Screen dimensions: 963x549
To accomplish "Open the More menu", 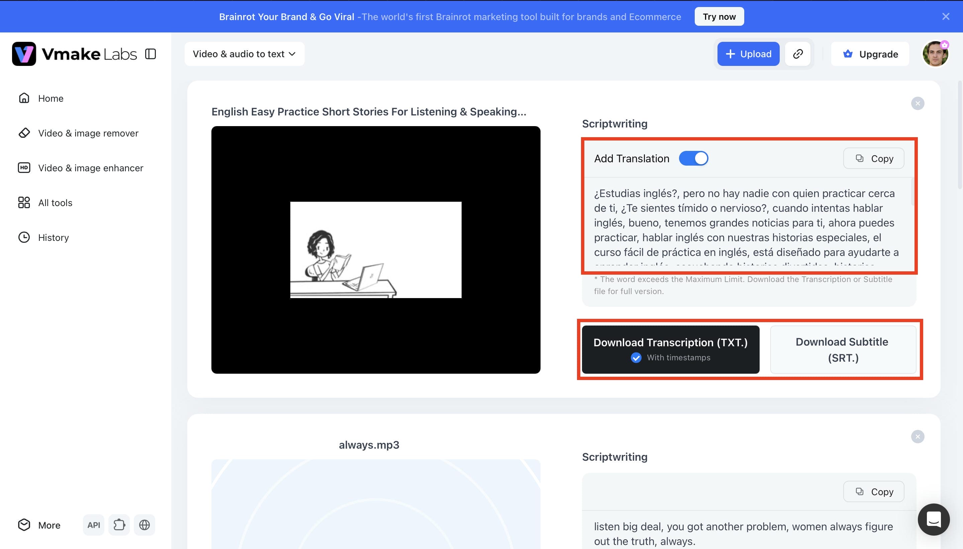I will click(x=39, y=525).
